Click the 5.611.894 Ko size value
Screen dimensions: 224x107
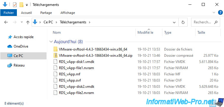pyautogui.click(x=209, y=62)
